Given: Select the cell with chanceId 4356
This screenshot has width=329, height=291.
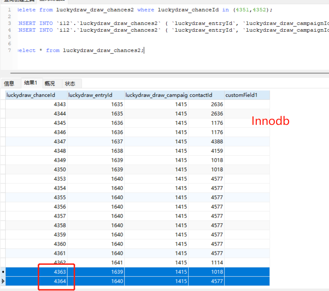Looking at the screenshot, I should (36, 207).
